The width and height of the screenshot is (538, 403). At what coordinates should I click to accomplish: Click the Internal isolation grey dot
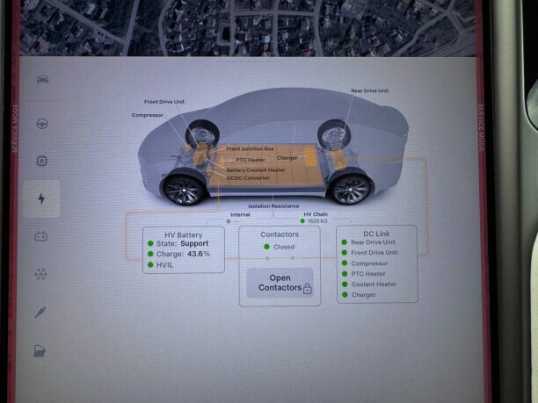click(229, 221)
